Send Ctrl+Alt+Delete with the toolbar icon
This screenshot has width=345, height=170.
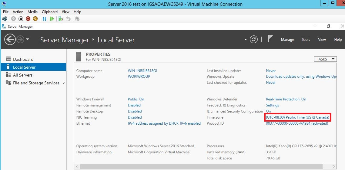[x=5, y=19]
